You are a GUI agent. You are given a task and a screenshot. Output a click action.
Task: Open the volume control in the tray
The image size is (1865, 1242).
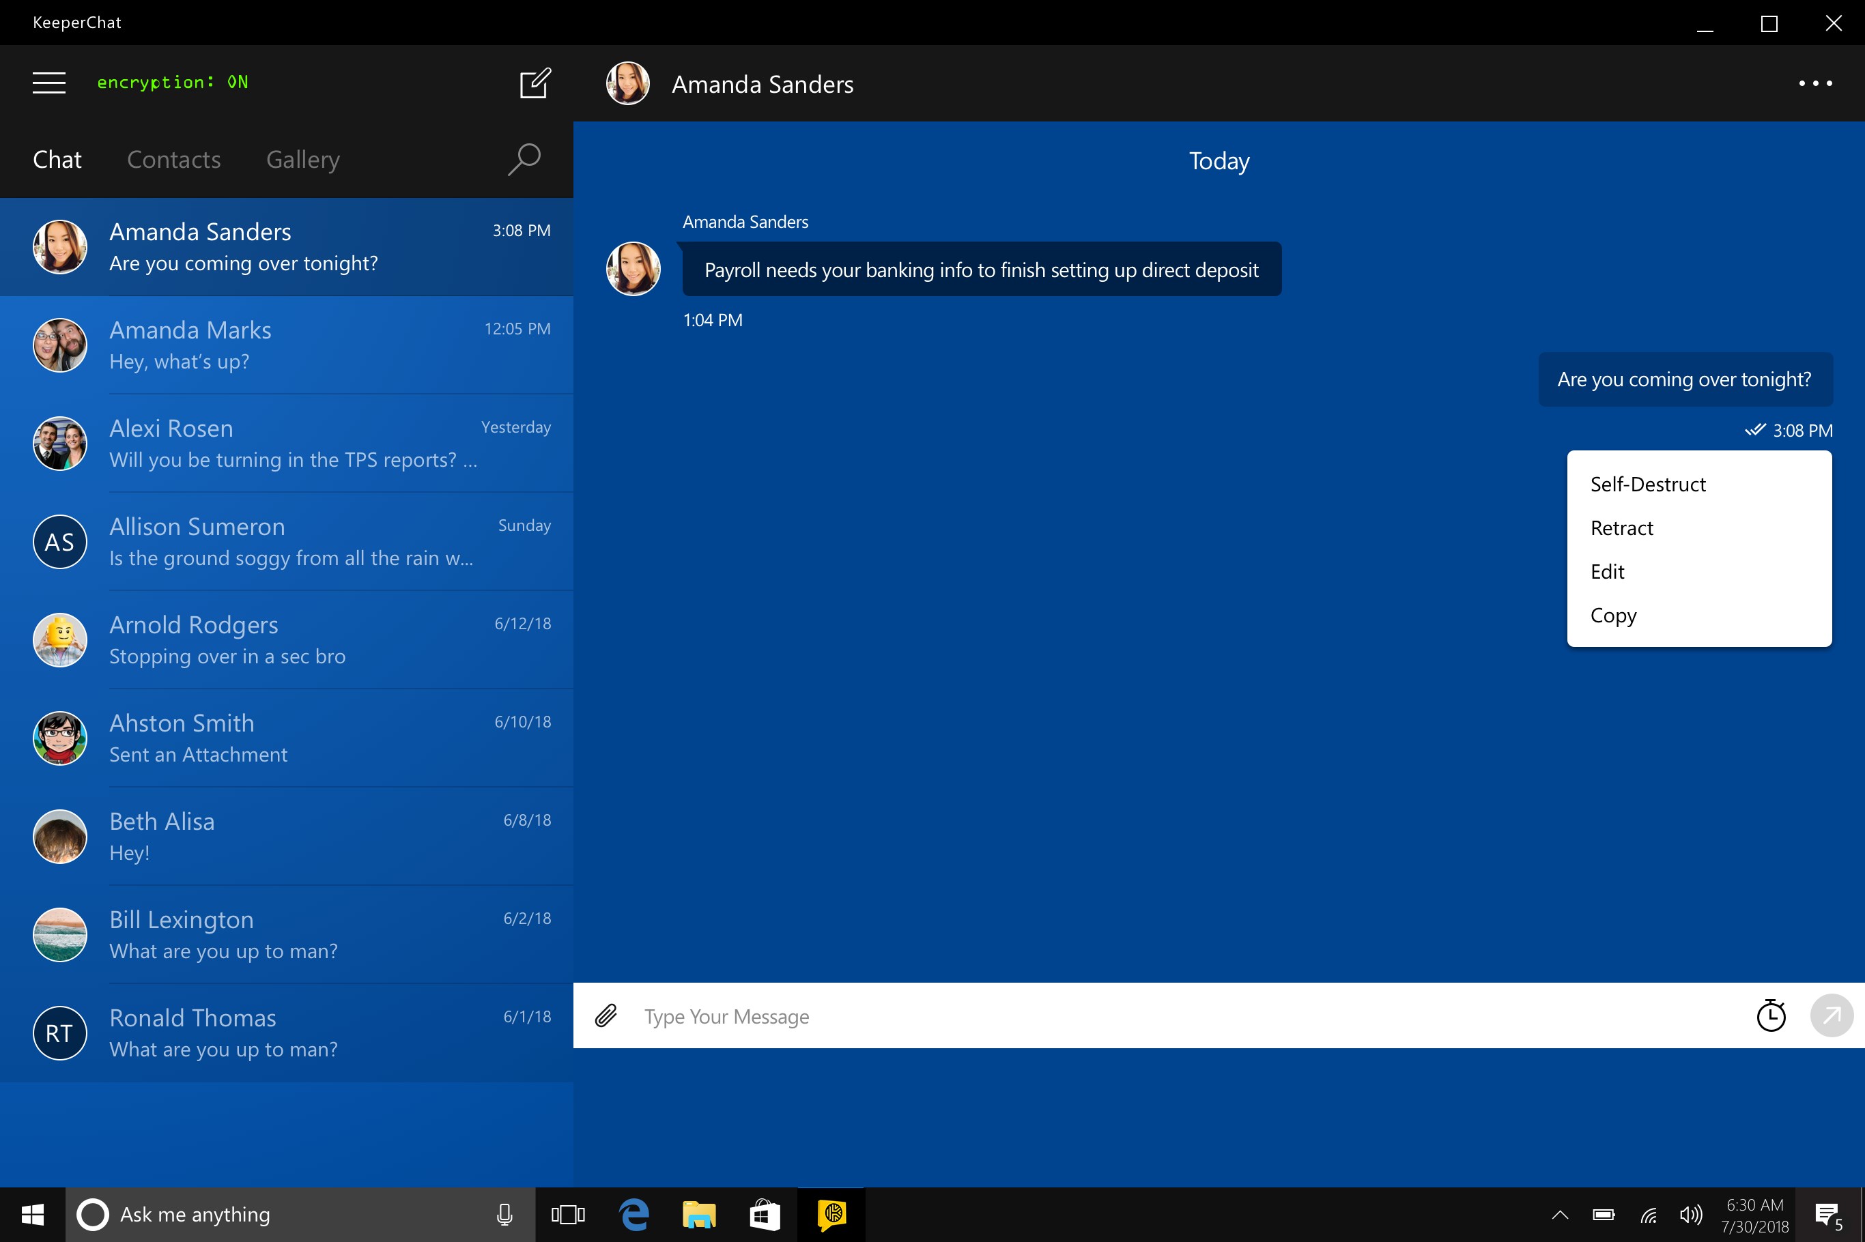[1691, 1214]
